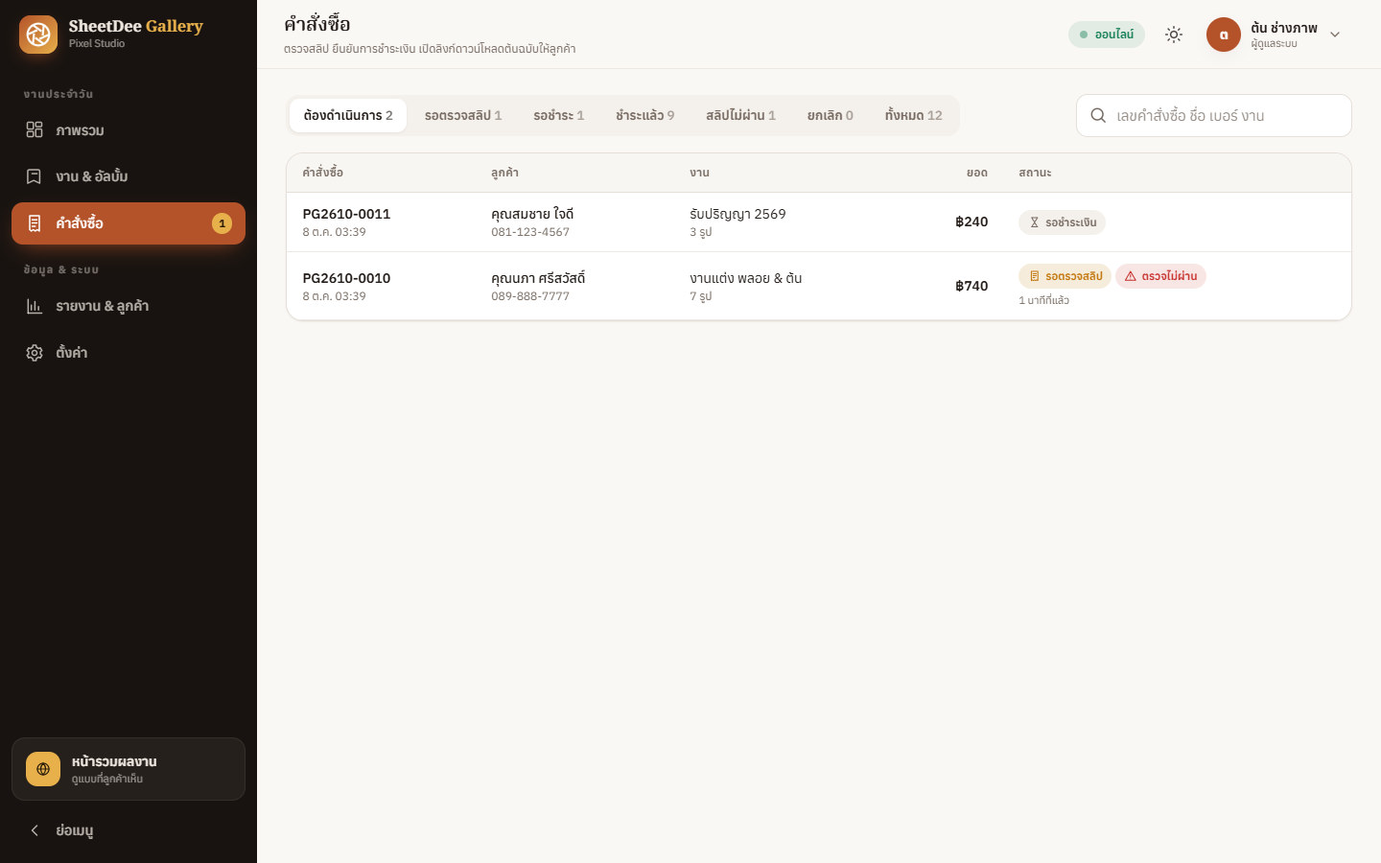Click the user avatar circle
1381x863 pixels.
[x=1224, y=35]
